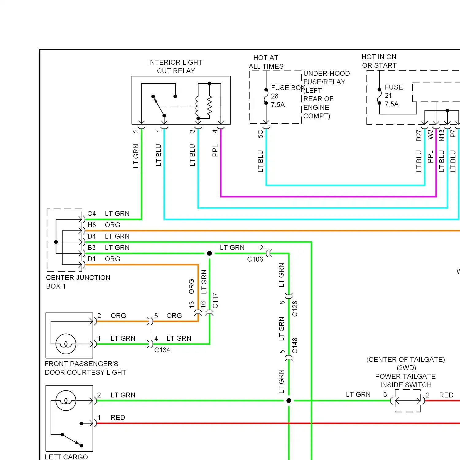The width and height of the screenshot is (460, 460).
Task: Click the ORG label next to H8
Action: click(113, 225)
